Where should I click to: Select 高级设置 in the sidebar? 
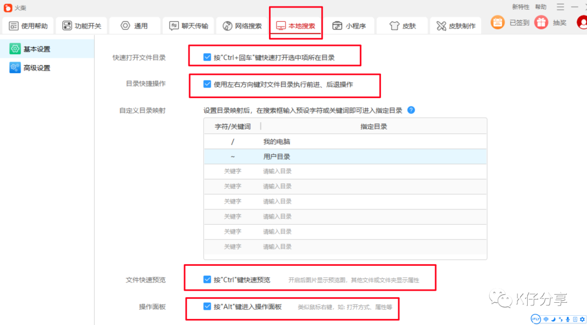coord(47,68)
